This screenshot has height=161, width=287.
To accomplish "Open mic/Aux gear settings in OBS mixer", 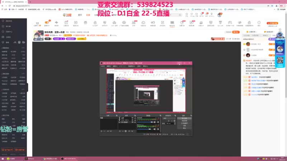I will coord(158,129).
